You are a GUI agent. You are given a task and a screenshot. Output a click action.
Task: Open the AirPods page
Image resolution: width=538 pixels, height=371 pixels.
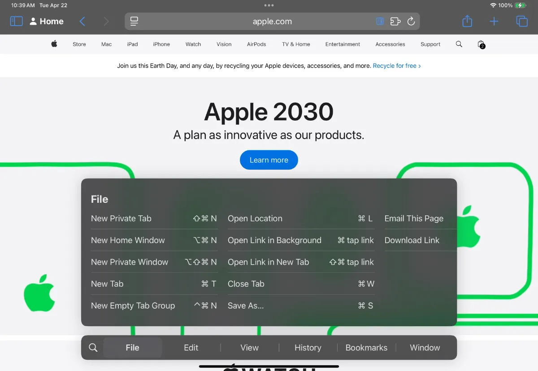256,44
